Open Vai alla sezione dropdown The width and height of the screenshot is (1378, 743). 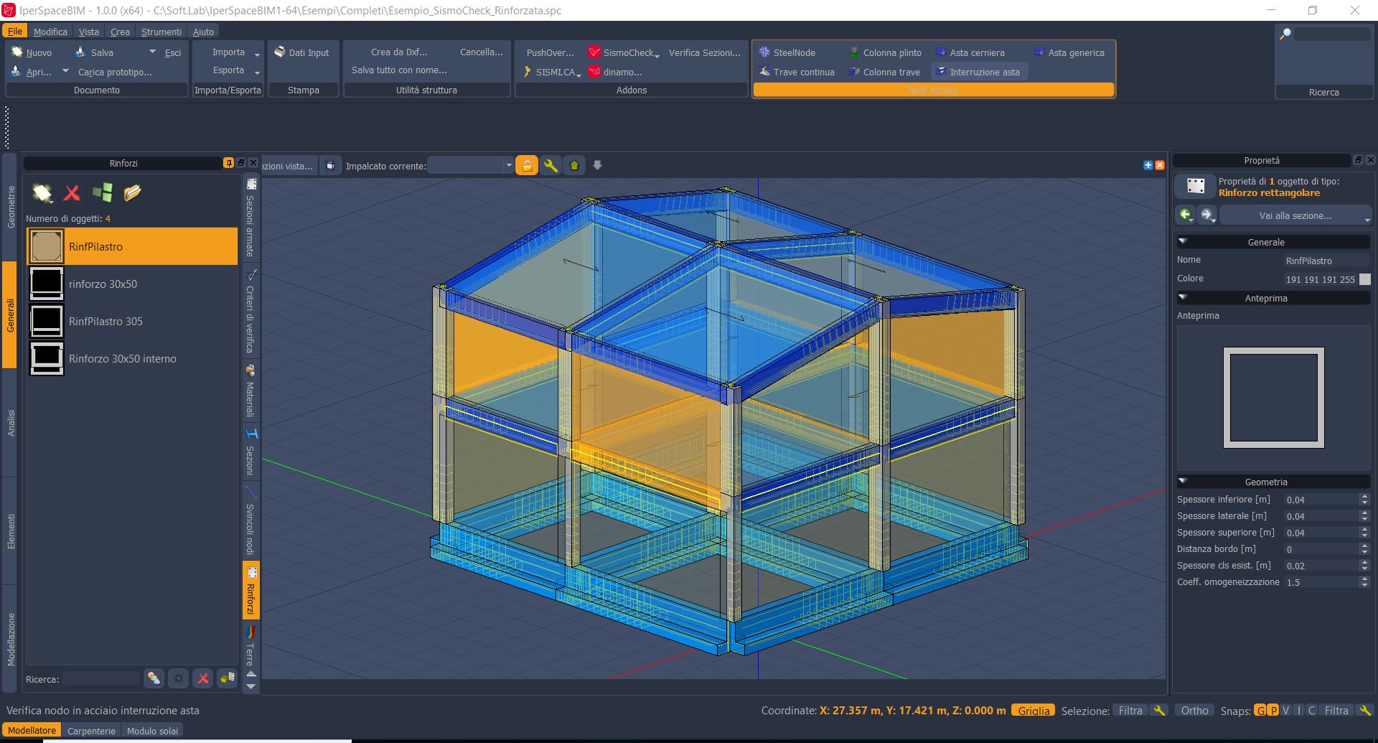click(x=1295, y=215)
